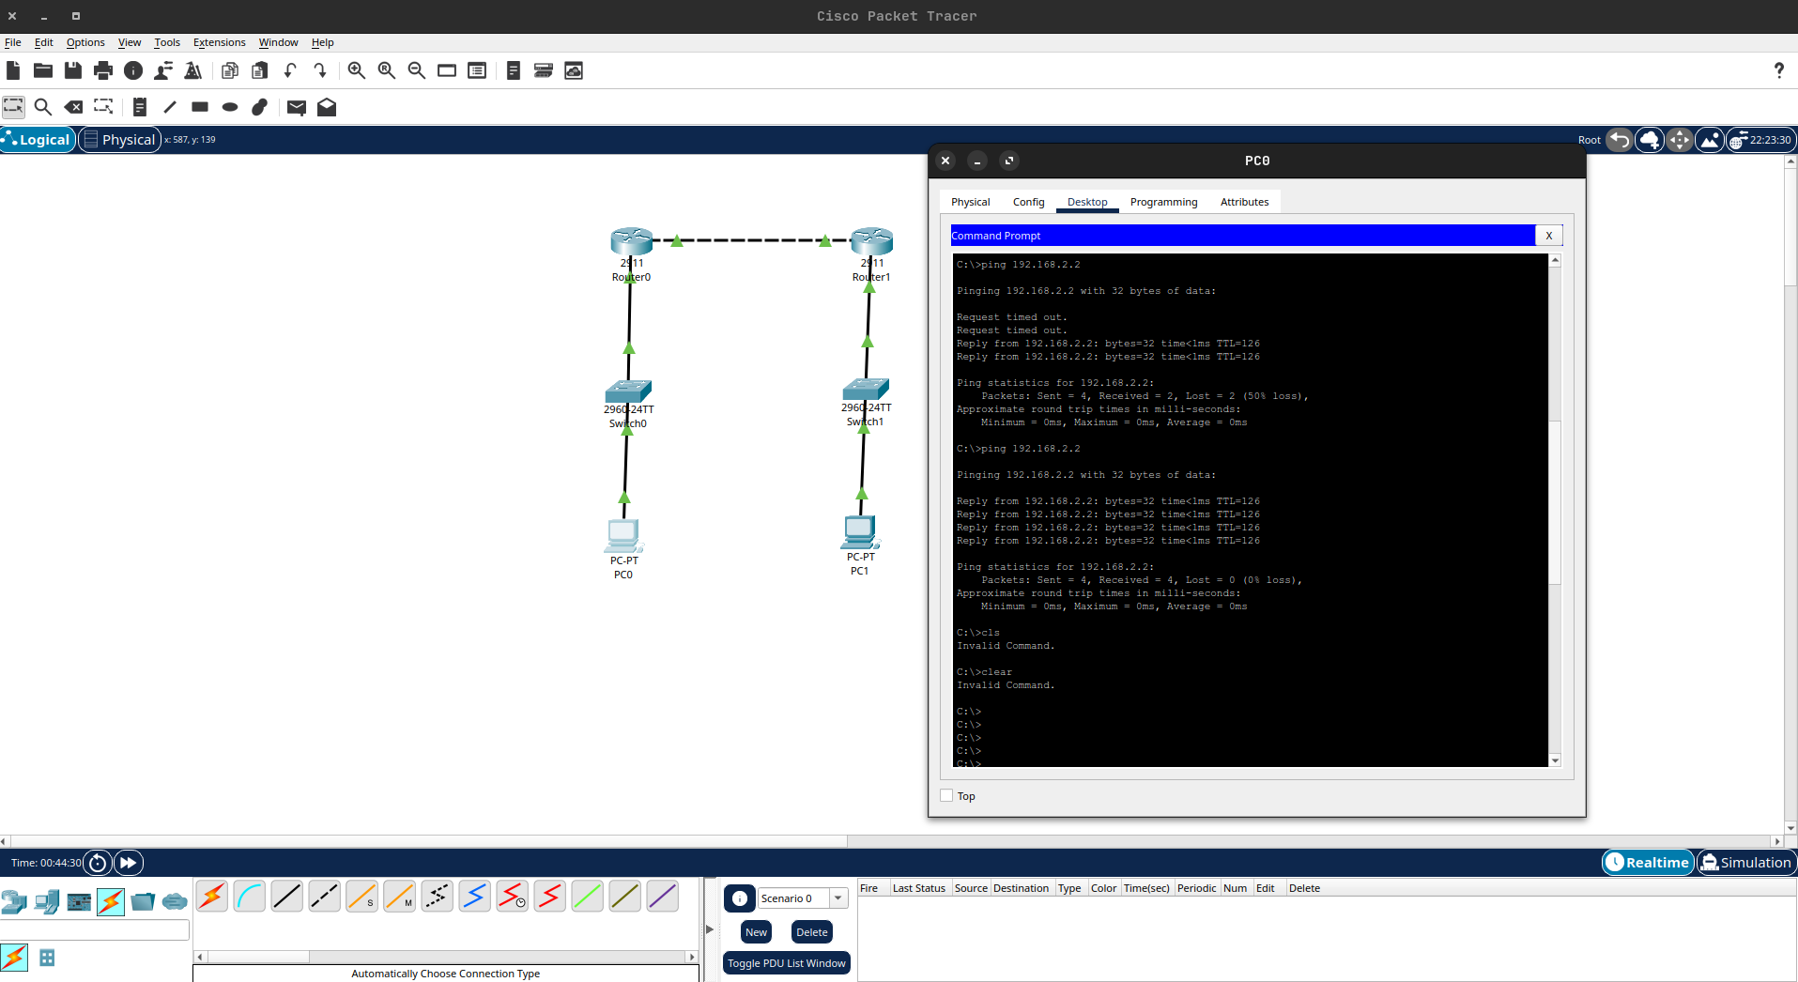This screenshot has height=982, width=1798.
Task: Open the End Devices category icon
Action: 47,902
